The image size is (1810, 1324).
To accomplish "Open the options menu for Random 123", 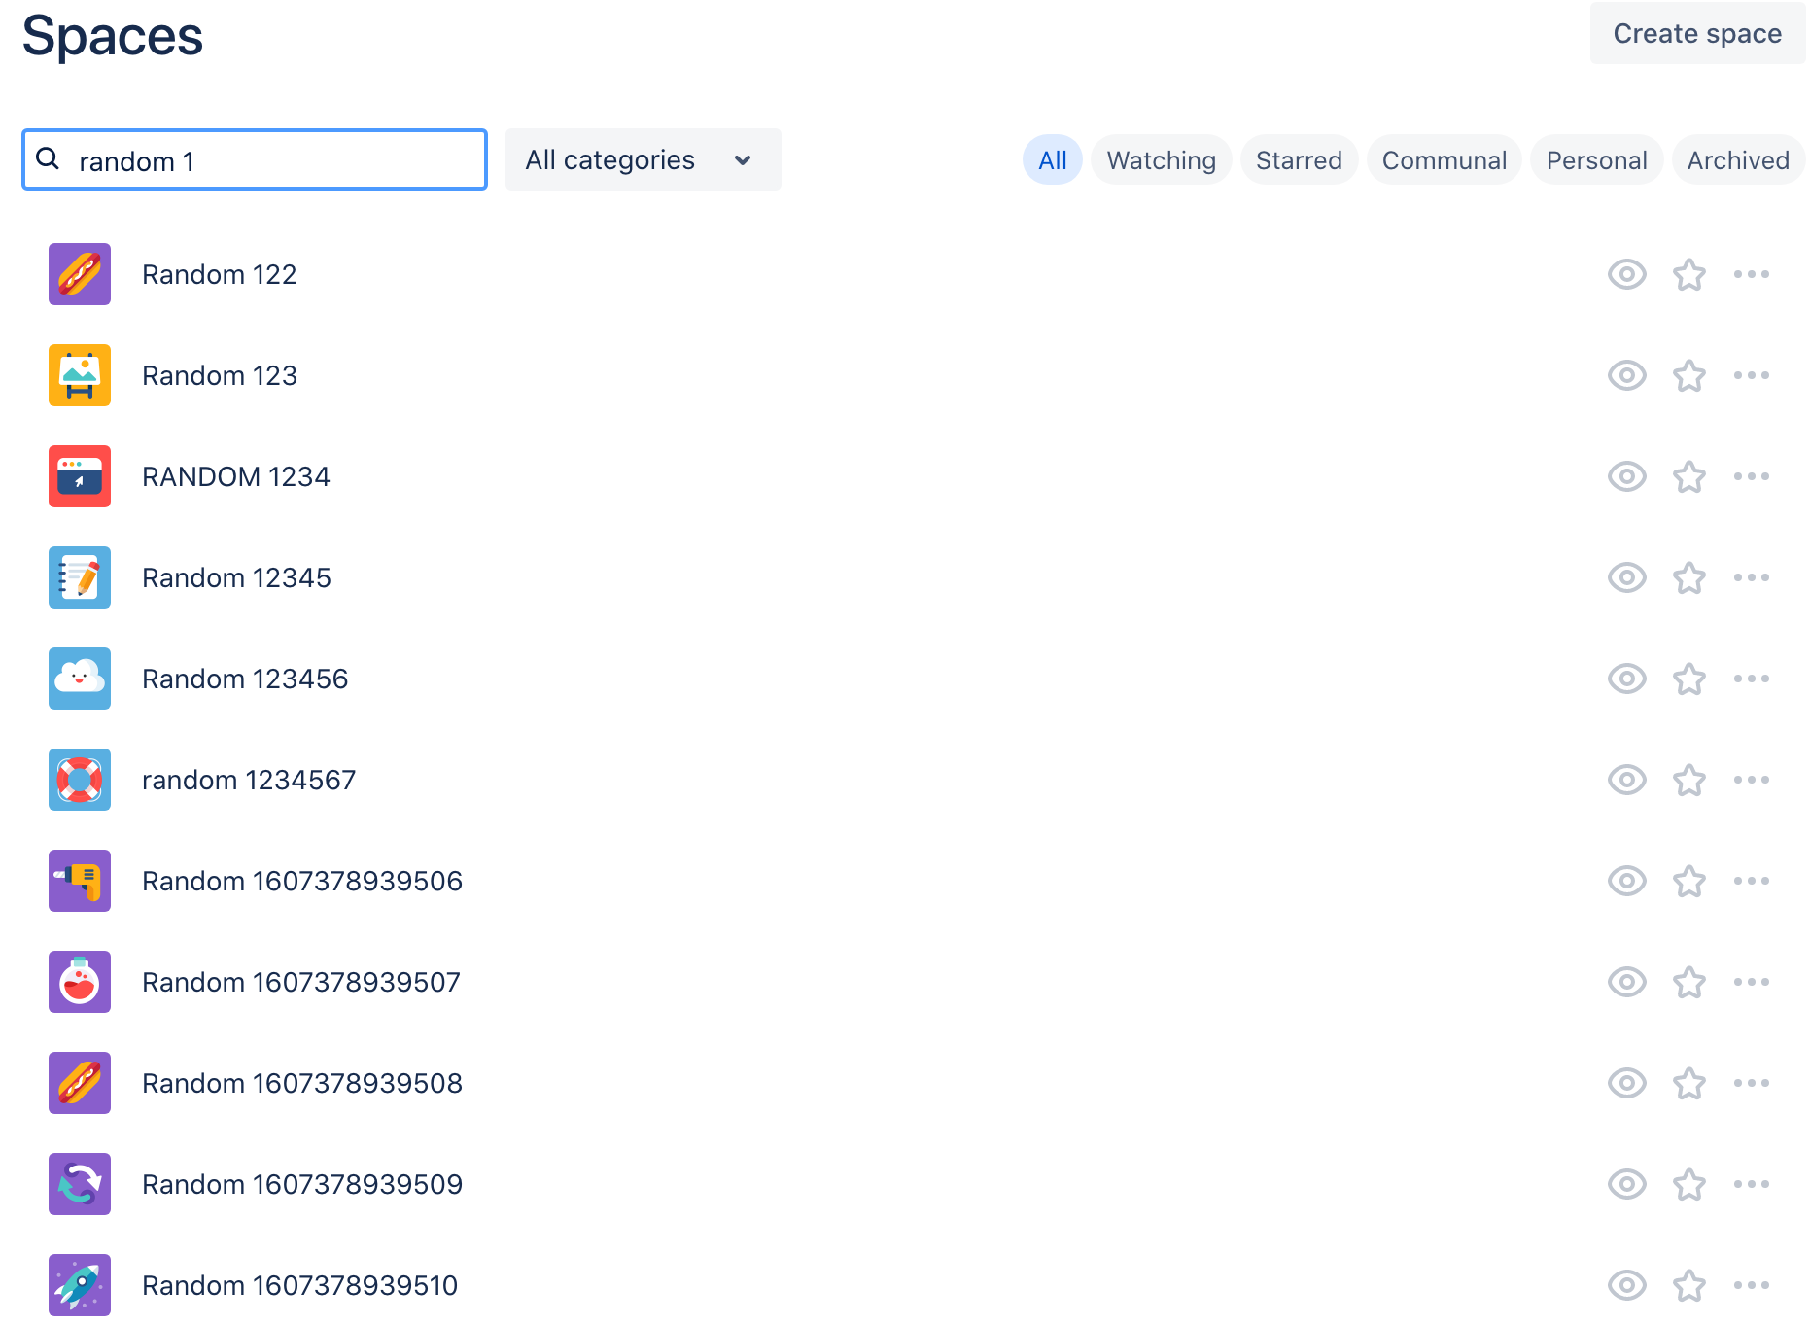I will [x=1751, y=375].
